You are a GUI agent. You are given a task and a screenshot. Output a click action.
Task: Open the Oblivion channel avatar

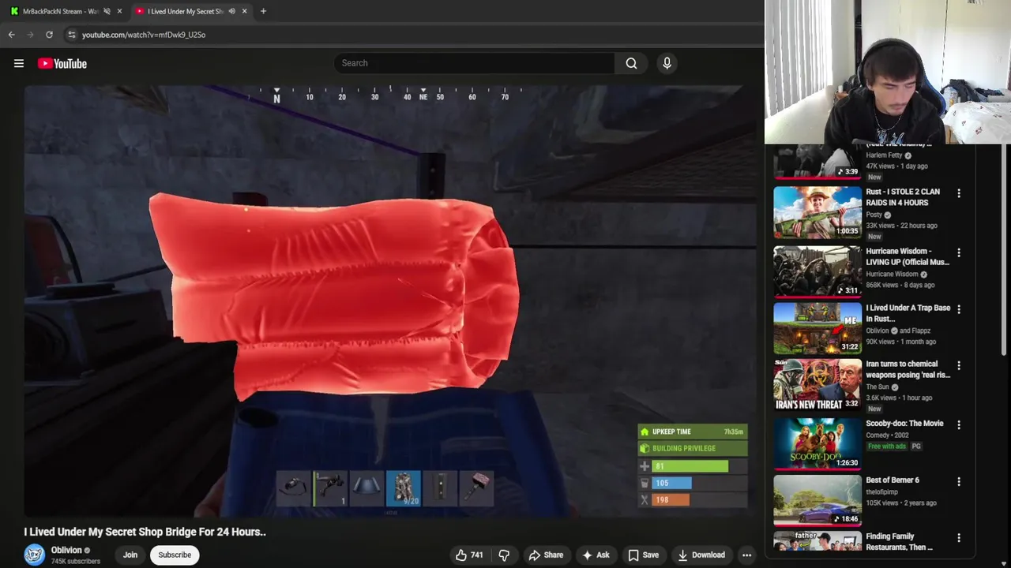(x=34, y=555)
